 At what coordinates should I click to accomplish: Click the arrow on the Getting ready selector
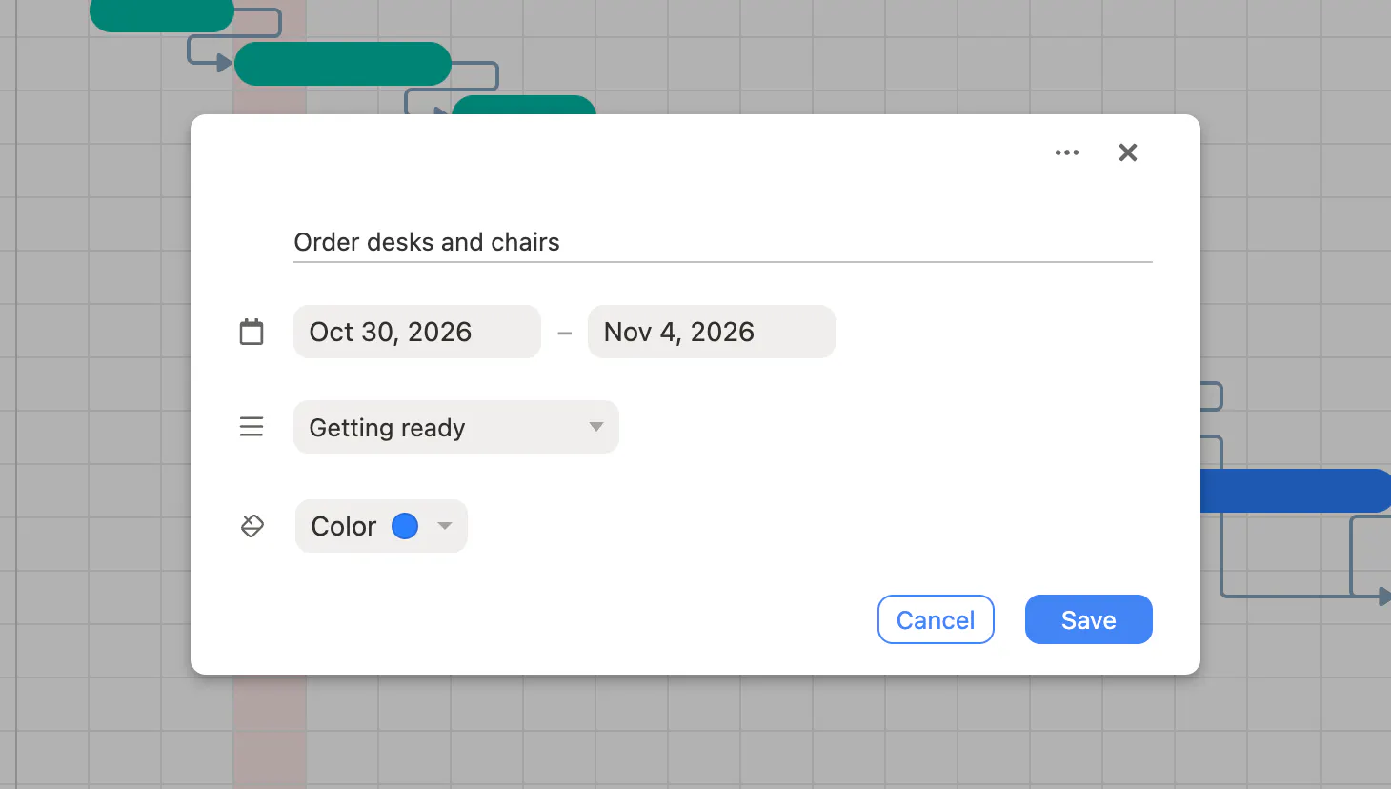coord(596,427)
